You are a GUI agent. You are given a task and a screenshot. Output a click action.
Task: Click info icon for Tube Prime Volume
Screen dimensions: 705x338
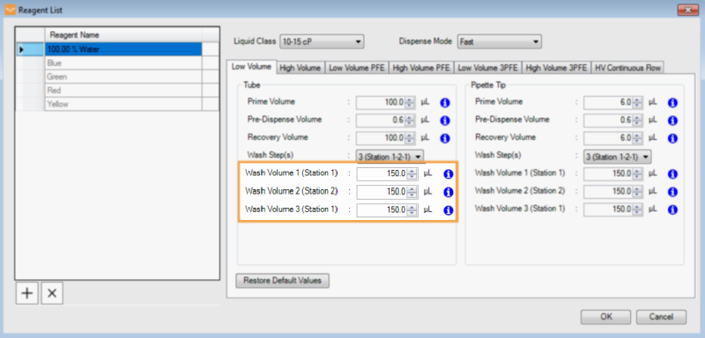coord(445,103)
